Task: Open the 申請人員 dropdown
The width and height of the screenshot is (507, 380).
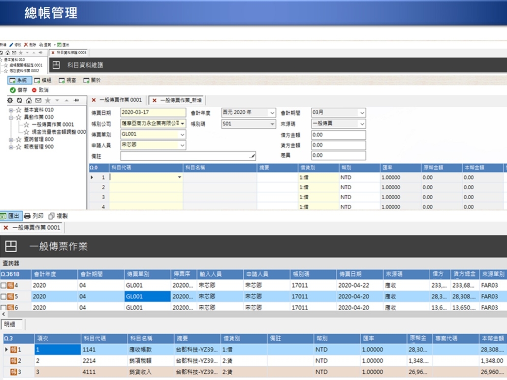Action: tap(182, 146)
